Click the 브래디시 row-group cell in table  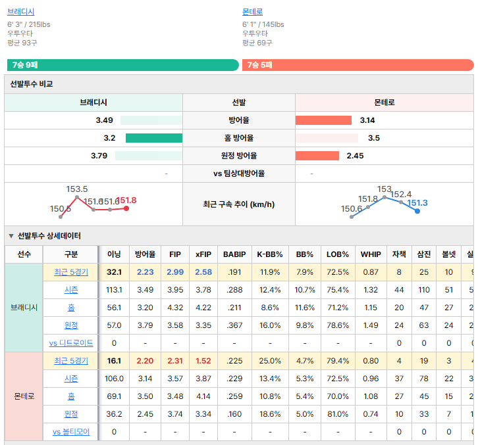tap(24, 308)
